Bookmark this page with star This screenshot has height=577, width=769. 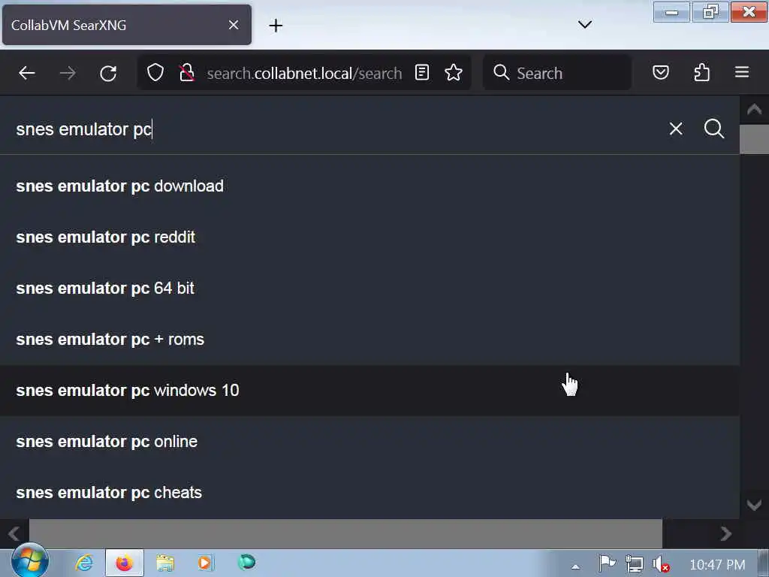pos(453,73)
